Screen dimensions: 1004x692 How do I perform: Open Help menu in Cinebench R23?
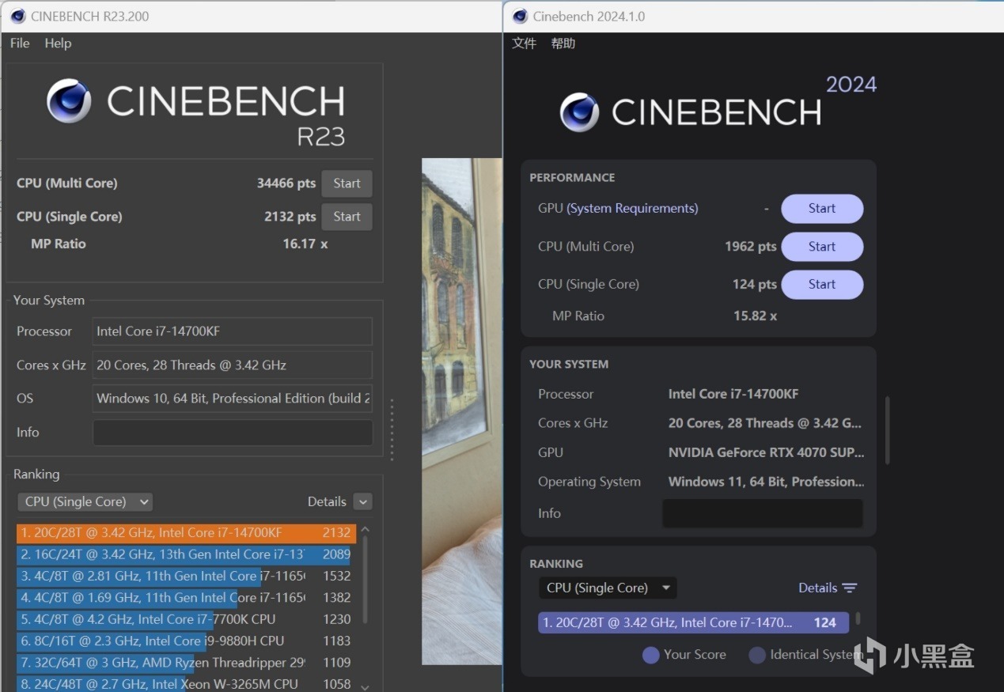tap(58, 43)
